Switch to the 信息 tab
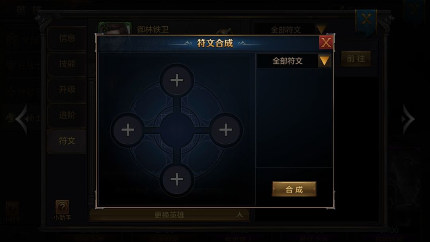Image resolution: width=430 pixels, height=242 pixels. 67,38
